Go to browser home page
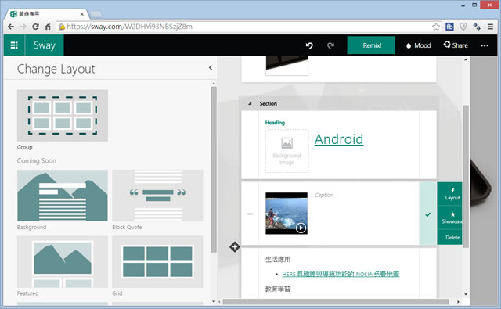The height and width of the screenshot is (309, 501). [48, 27]
